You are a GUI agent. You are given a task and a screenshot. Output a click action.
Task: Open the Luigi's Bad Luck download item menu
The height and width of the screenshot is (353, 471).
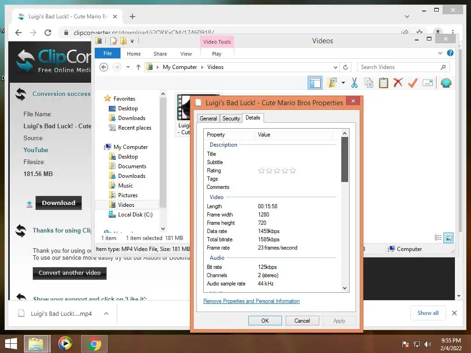tap(106, 313)
